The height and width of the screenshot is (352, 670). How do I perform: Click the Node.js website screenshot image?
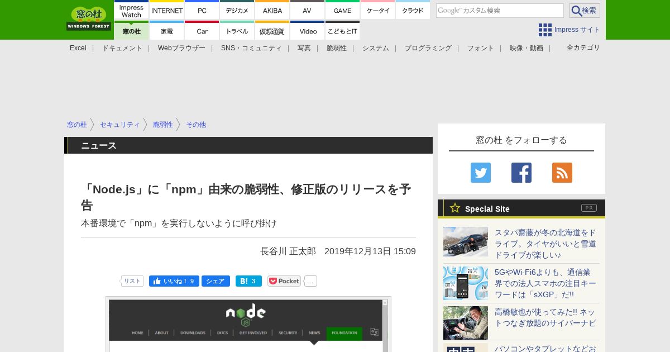[x=248, y=325]
